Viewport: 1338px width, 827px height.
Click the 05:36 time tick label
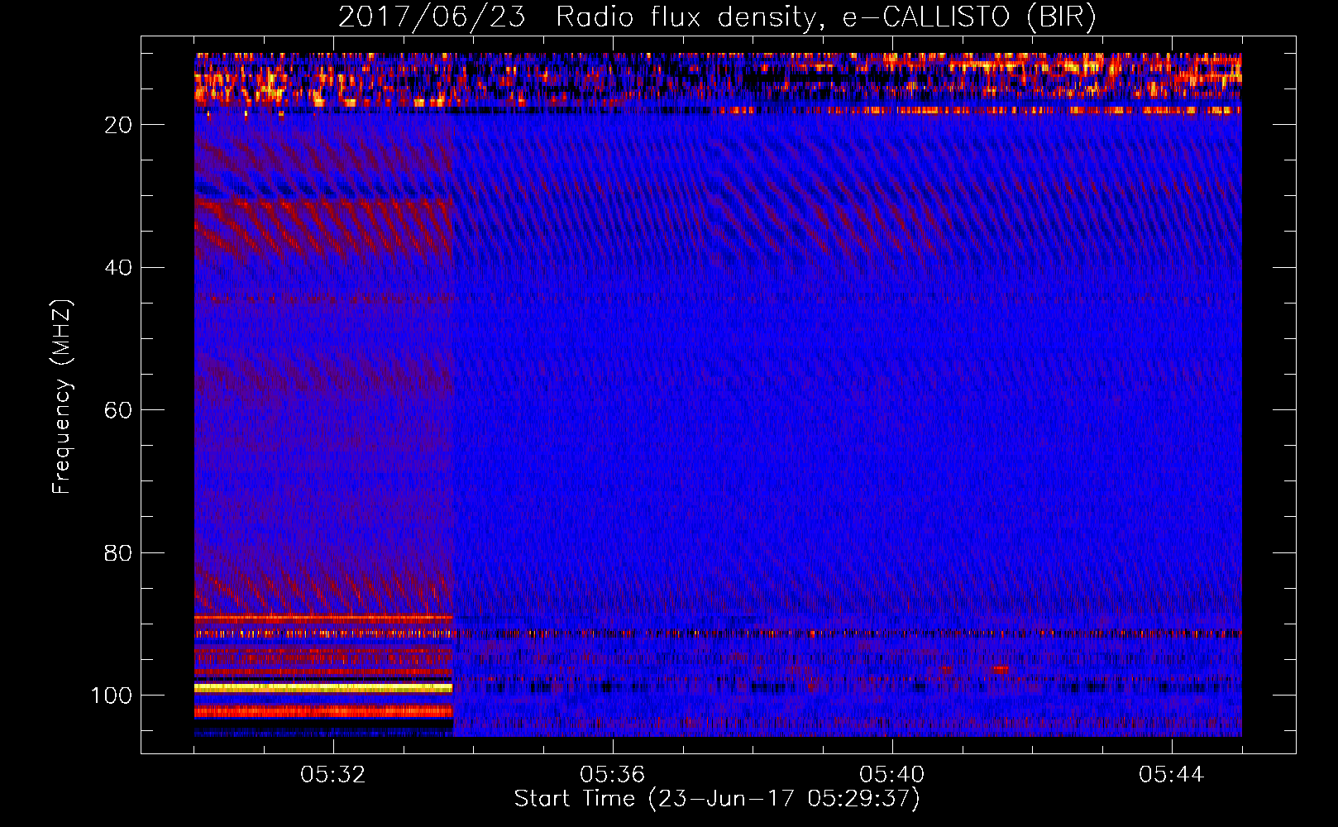click(x=613, y=774)
